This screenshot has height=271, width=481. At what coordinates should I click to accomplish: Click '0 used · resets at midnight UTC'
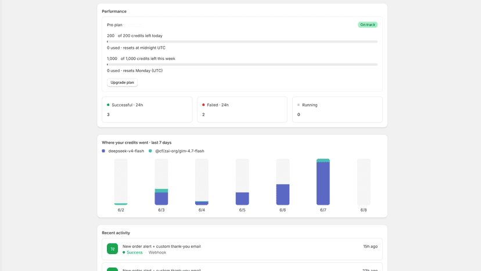[x=136, y=48]
